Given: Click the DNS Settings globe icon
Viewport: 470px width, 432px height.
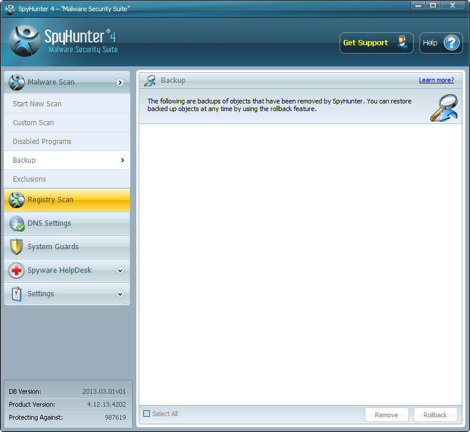Looking at the screenshot, I should pos(16,223).
